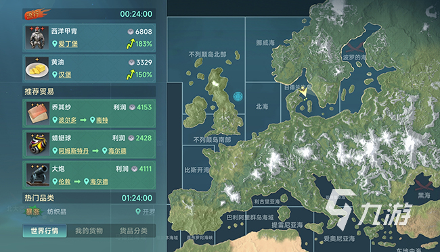440x252 pixels.
Task: Select the 不列颠岛南部 region label
Action: (x=212, y=139)
